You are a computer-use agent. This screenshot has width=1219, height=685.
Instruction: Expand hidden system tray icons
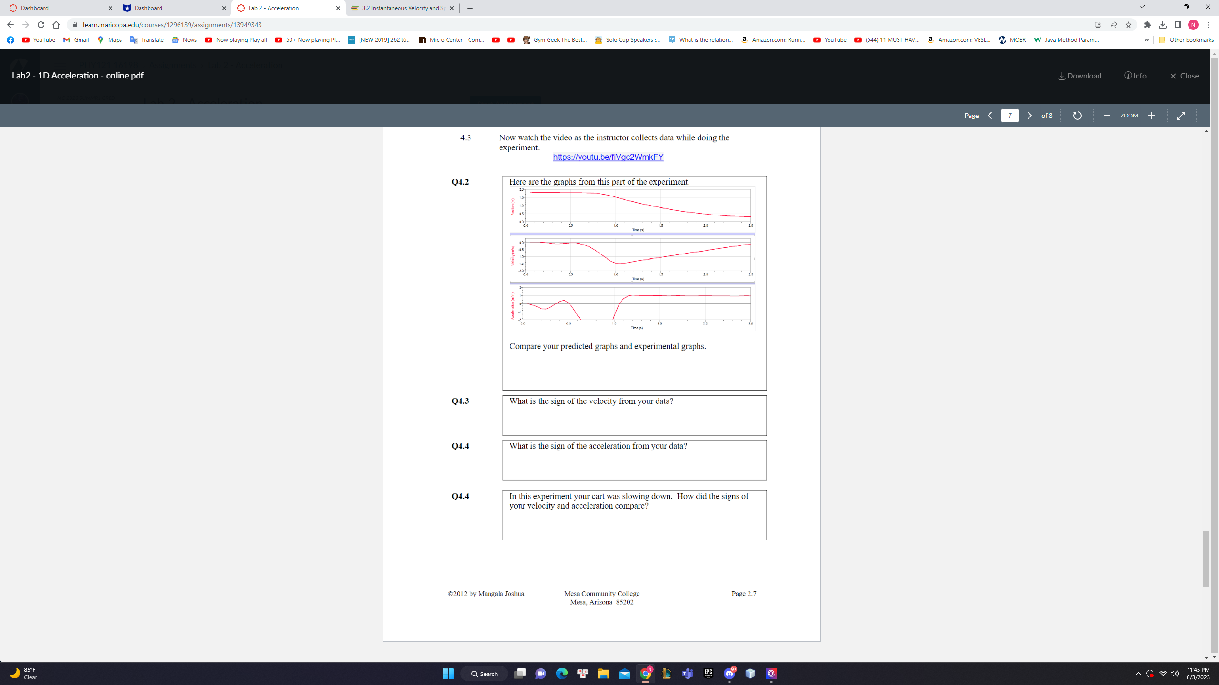(1139, 674)
